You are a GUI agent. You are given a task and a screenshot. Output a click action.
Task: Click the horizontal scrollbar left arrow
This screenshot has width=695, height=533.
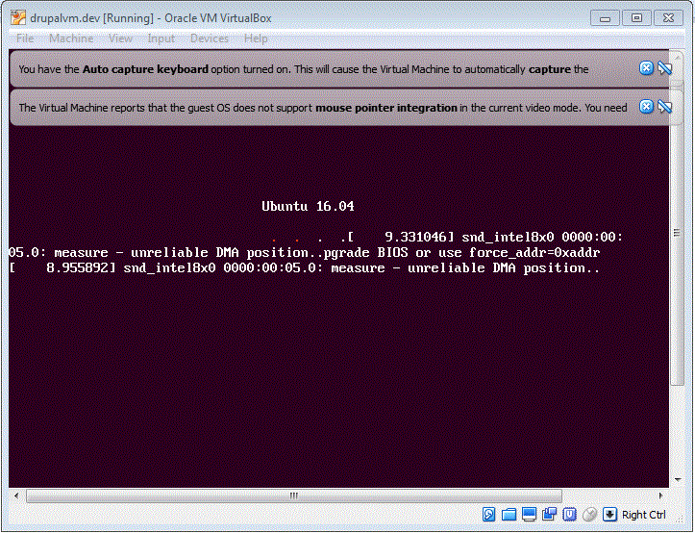coord(16,495)
